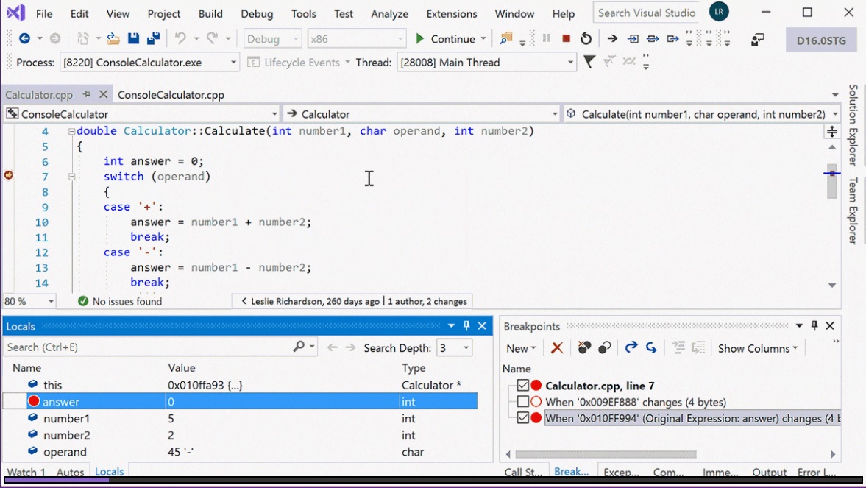The width and height of the screenshot is (866, 488).
Task: Stop debugging with the red square icon
Action: pos(566,39)
